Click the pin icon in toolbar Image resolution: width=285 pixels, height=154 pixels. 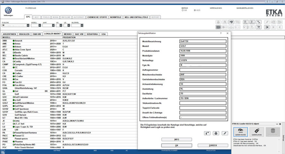pos(267,22)
